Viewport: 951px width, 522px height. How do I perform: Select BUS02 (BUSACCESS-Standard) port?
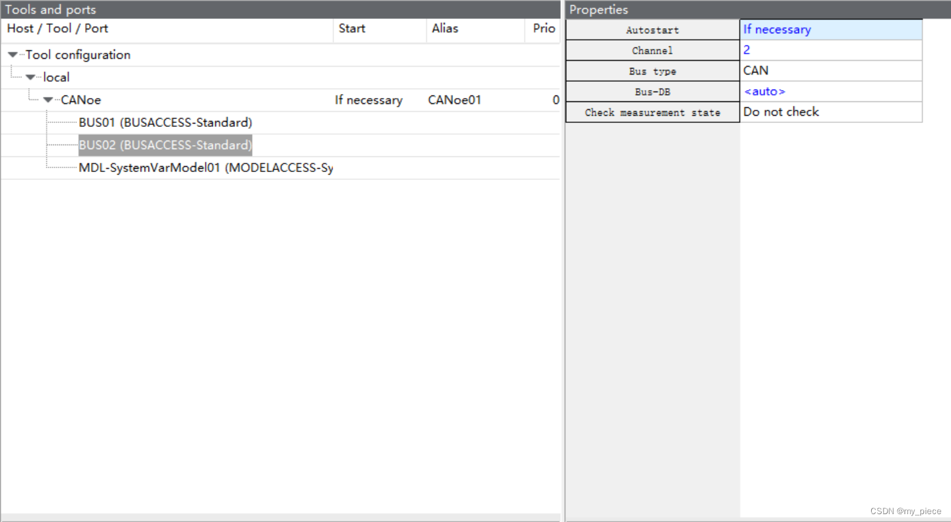[x=166, y=145]
